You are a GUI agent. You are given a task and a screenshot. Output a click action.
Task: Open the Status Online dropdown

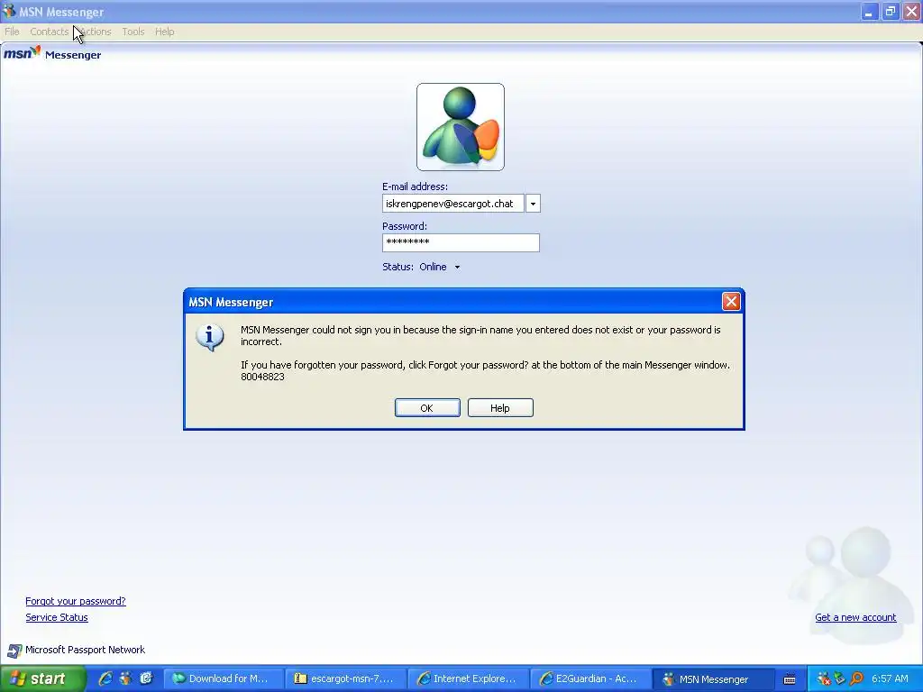tap(439, 267)
